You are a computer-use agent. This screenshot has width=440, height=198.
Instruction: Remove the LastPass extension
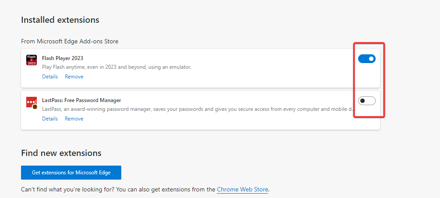coord(74,119)
